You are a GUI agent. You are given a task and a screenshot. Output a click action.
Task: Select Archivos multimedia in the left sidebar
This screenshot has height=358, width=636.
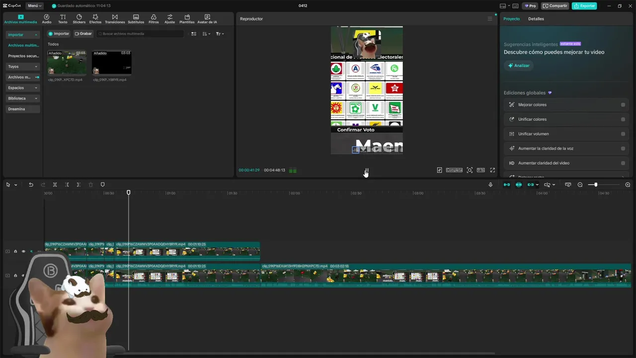pos(23,45)
